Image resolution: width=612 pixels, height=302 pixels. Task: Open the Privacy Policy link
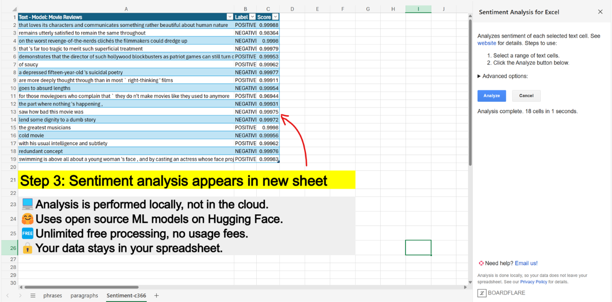(534, 281)
